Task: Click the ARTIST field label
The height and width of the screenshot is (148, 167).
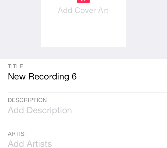Action: (18, 134)
